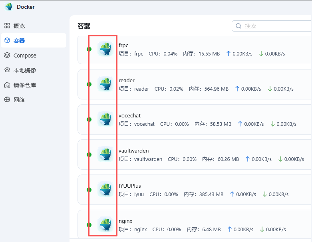Click the Compose layers icon

pos(7,55)
